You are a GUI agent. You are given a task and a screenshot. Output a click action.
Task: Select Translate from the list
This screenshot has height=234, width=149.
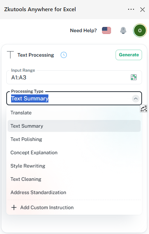(74, 113)
